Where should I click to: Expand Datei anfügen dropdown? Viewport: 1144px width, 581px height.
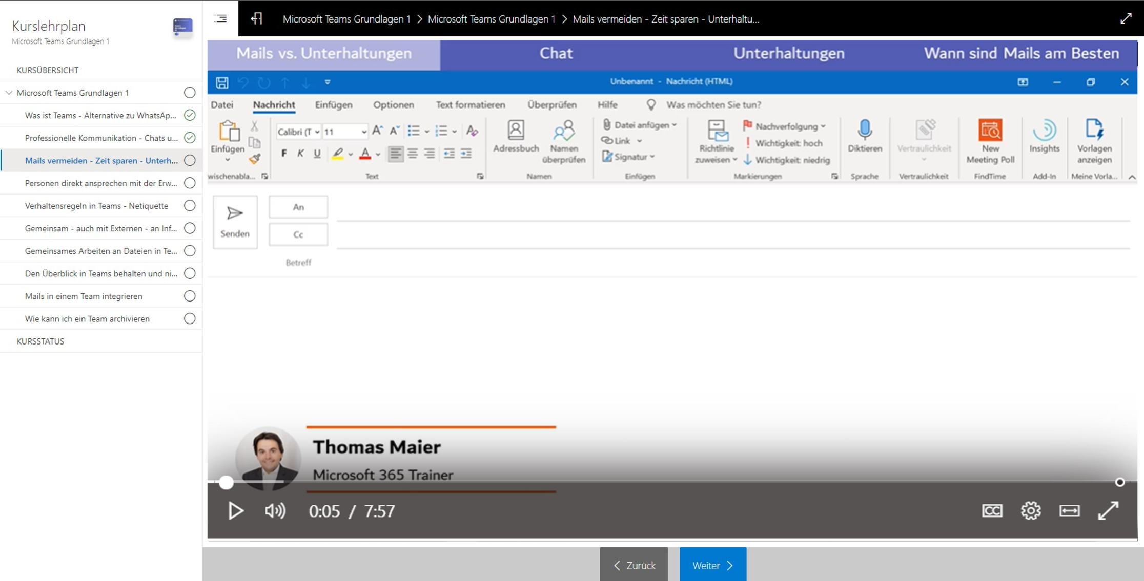pos(675,125)
